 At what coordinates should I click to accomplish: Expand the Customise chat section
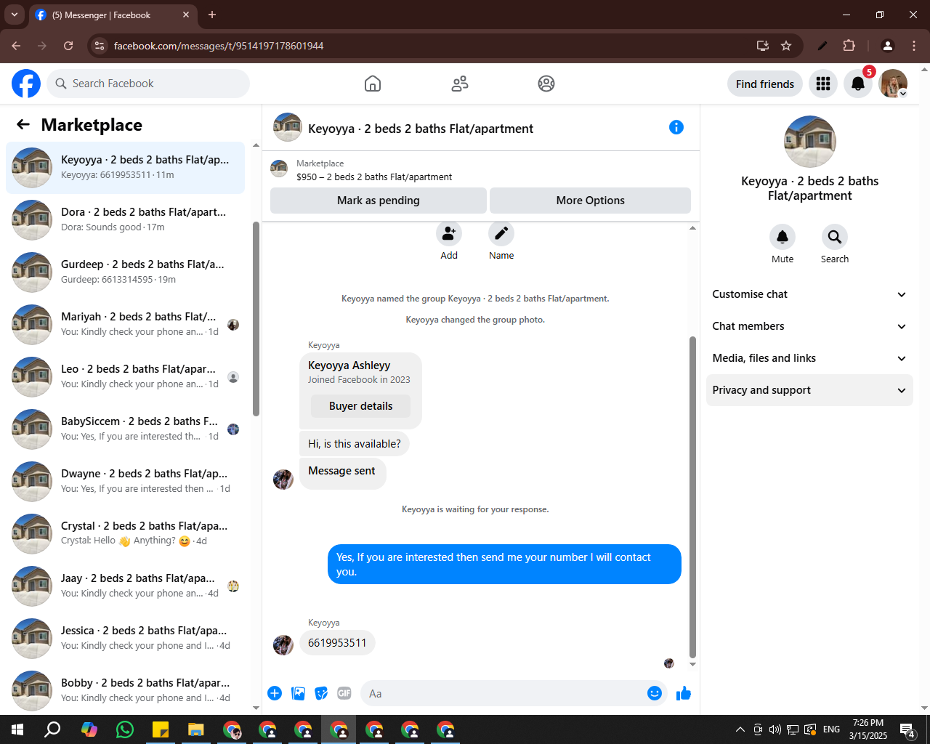809,294
